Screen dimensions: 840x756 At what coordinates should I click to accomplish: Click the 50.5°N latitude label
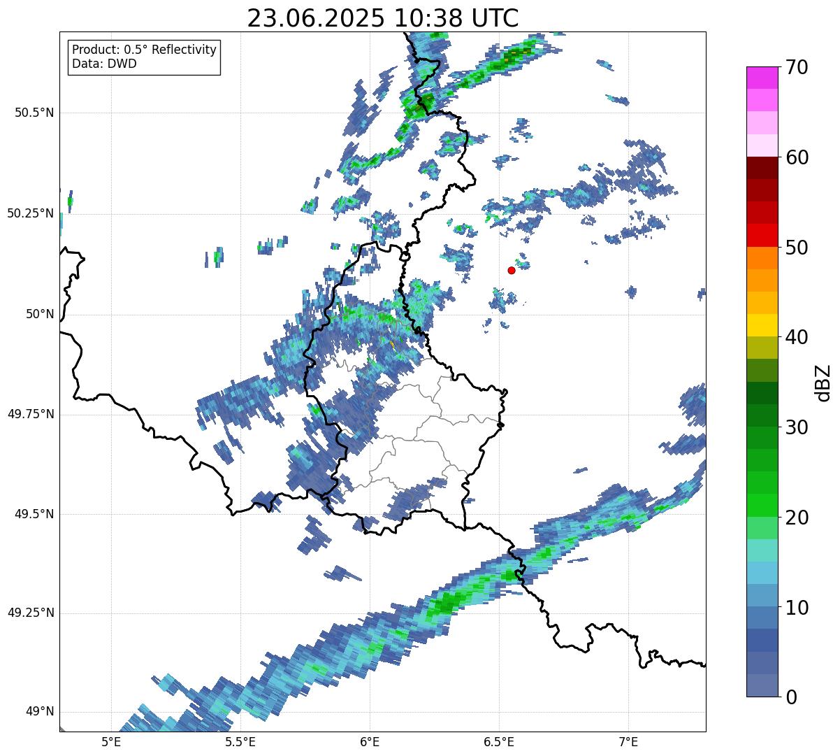(x=34, y=113)
